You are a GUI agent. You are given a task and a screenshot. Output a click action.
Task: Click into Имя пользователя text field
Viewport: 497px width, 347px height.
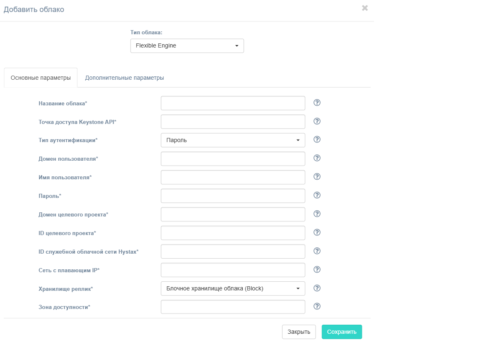click(233, 177)
